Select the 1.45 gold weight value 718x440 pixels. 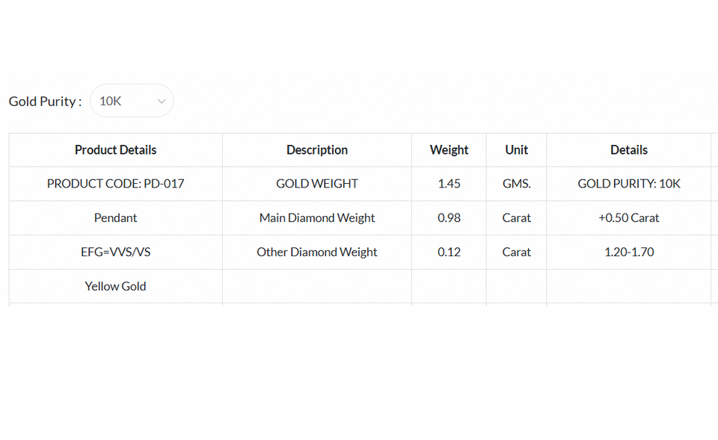click(449, 184)
